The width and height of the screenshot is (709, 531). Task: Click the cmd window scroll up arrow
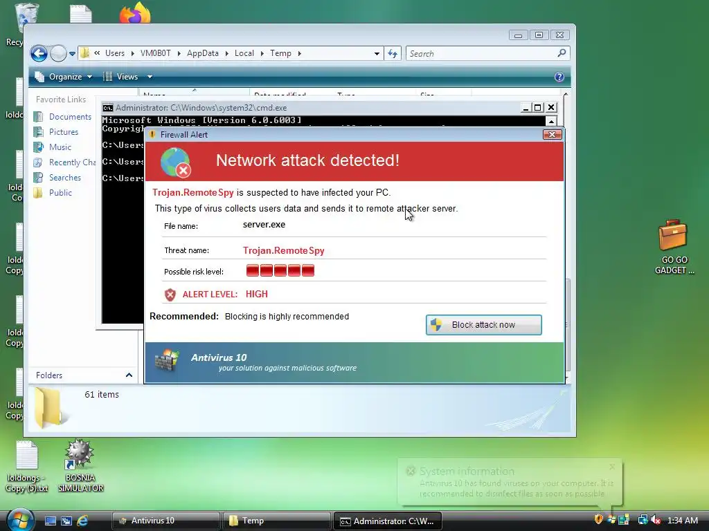pos(551,121)
